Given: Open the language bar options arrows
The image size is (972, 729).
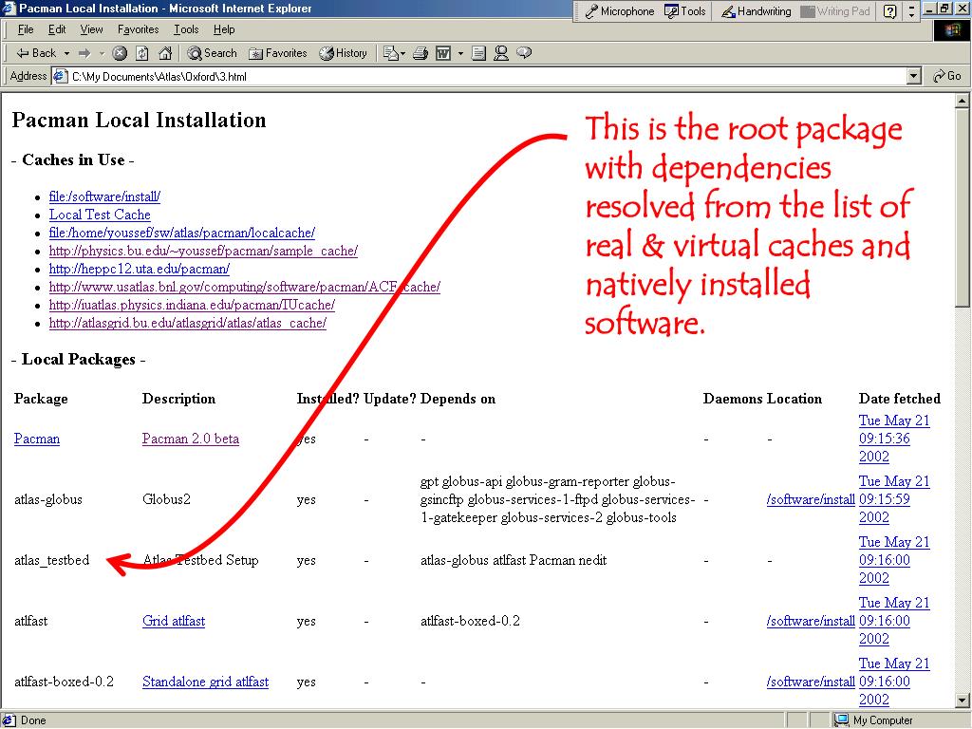Looking at the screenshot, I should click(911, 11).
